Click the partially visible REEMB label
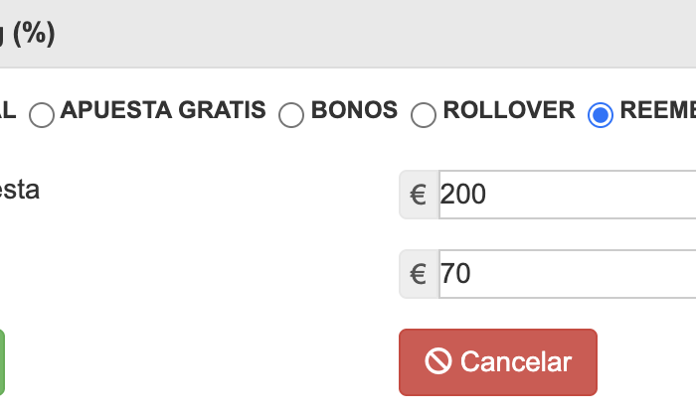Image resolution: width=696 pixels, height=413 pixels. pyautogui.click(x=657, y=110)
